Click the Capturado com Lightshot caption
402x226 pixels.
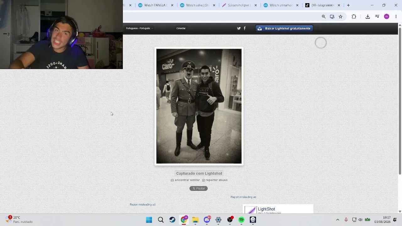coord(199,174)
